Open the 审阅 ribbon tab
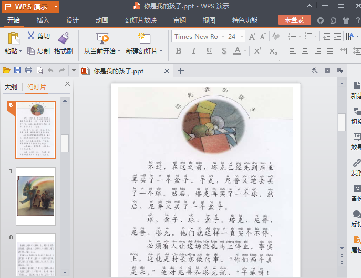Image resolution: width=361 pixels, height=278 pixels. tap(180, 20)
